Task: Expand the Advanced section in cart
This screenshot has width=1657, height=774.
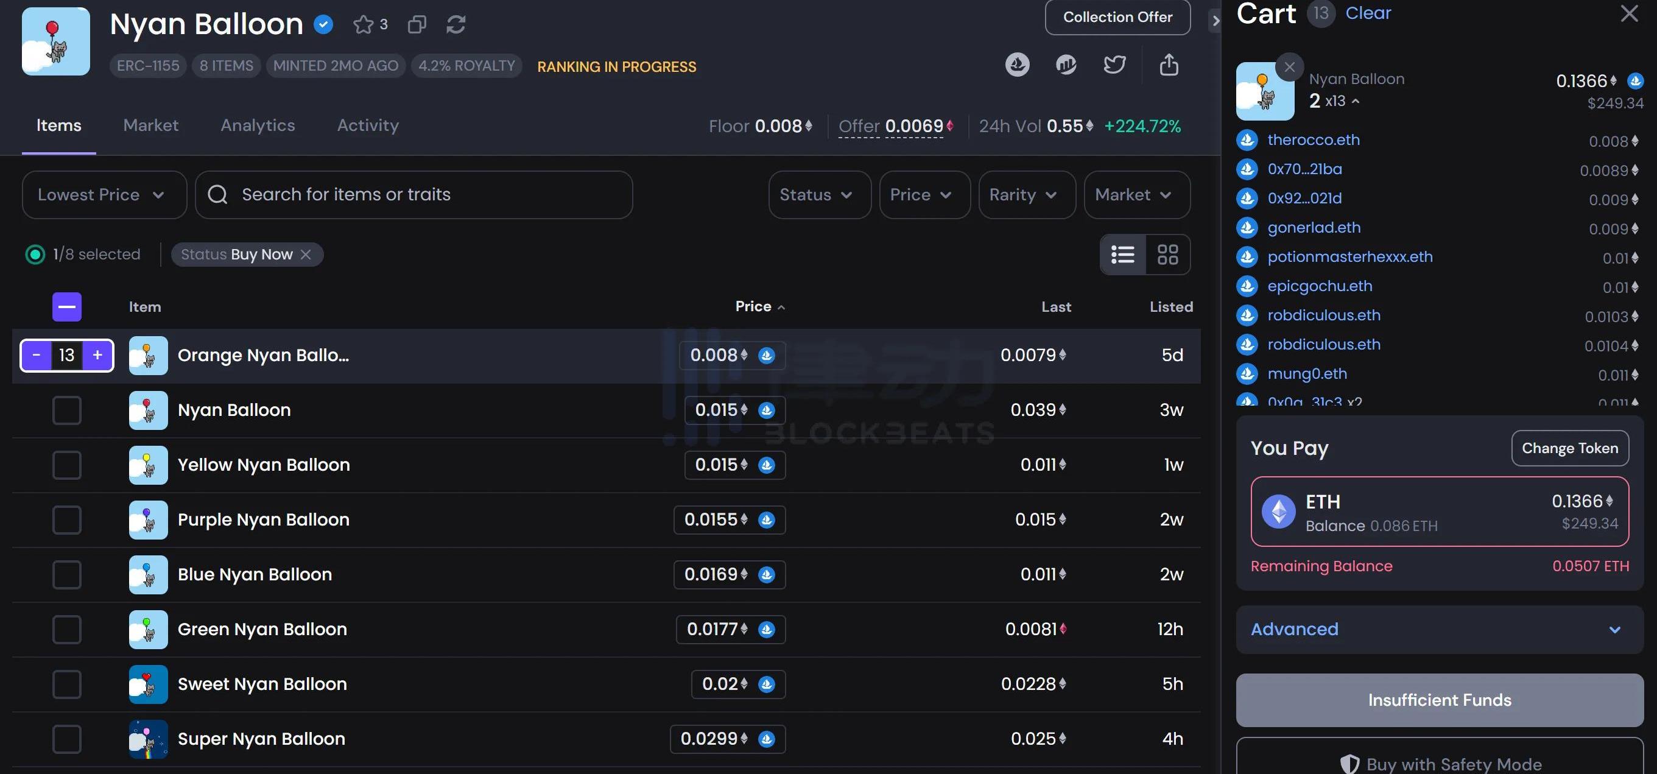Action: [x=1439, y=628]
